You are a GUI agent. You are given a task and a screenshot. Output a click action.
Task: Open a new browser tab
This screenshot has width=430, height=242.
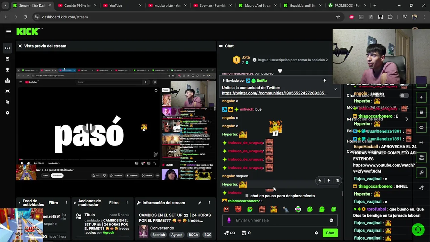(x=375, y=5)
